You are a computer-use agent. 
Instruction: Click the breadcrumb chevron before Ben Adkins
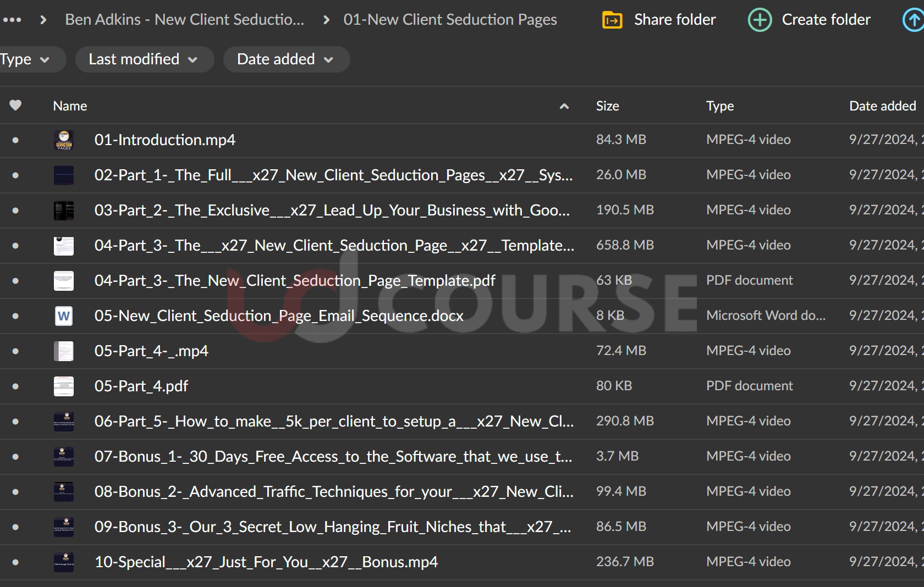[43, 20]
